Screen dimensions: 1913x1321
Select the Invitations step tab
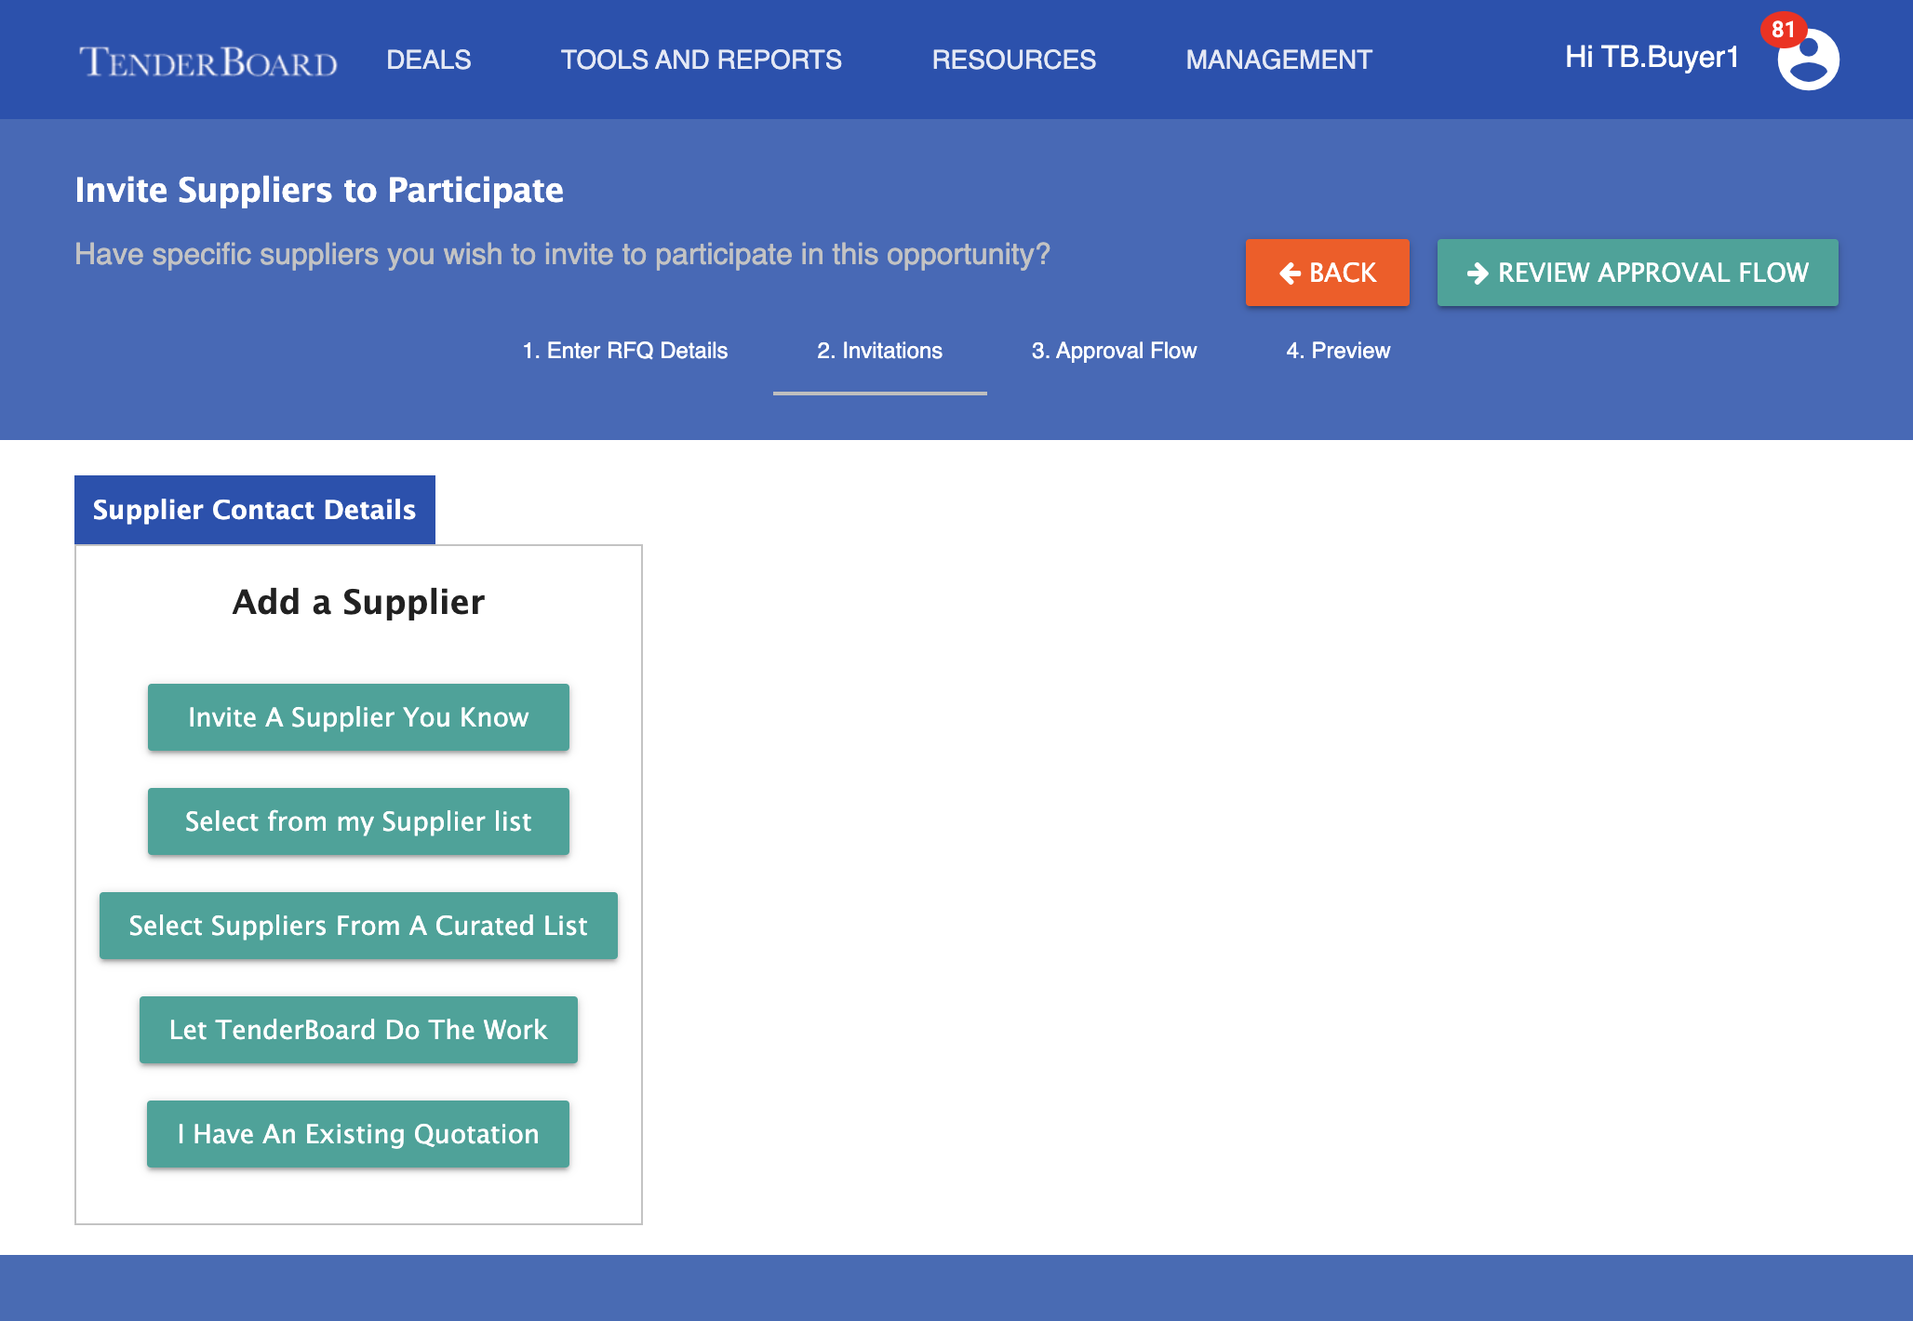pos(880,351)
